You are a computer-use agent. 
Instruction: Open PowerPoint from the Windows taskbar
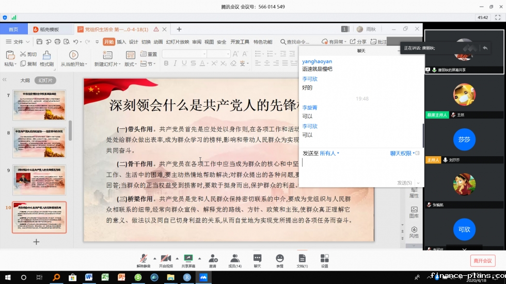point(121,277)
